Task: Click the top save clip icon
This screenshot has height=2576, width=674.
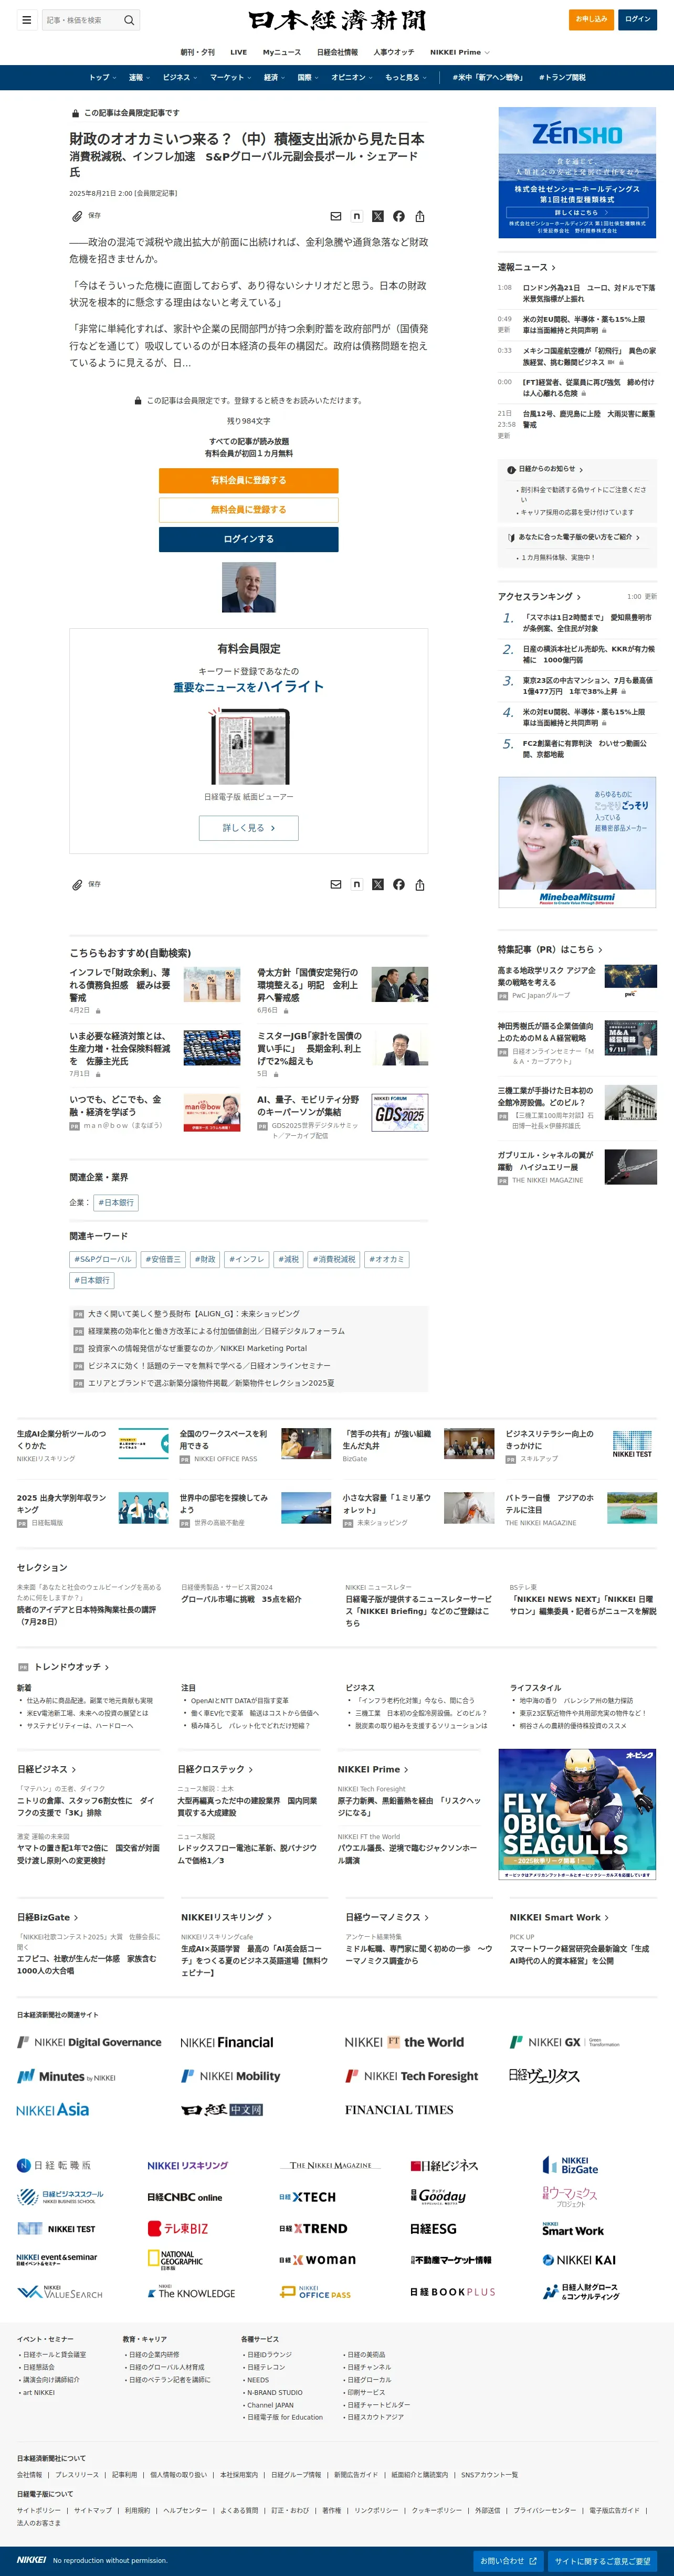Action: tap(77, 216)
